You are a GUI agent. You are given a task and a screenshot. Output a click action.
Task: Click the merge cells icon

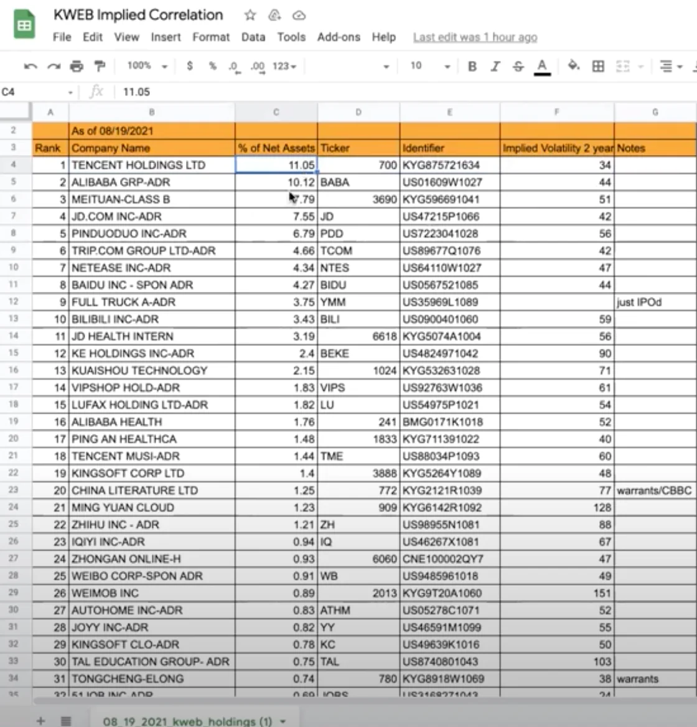(x=622, y=67)
